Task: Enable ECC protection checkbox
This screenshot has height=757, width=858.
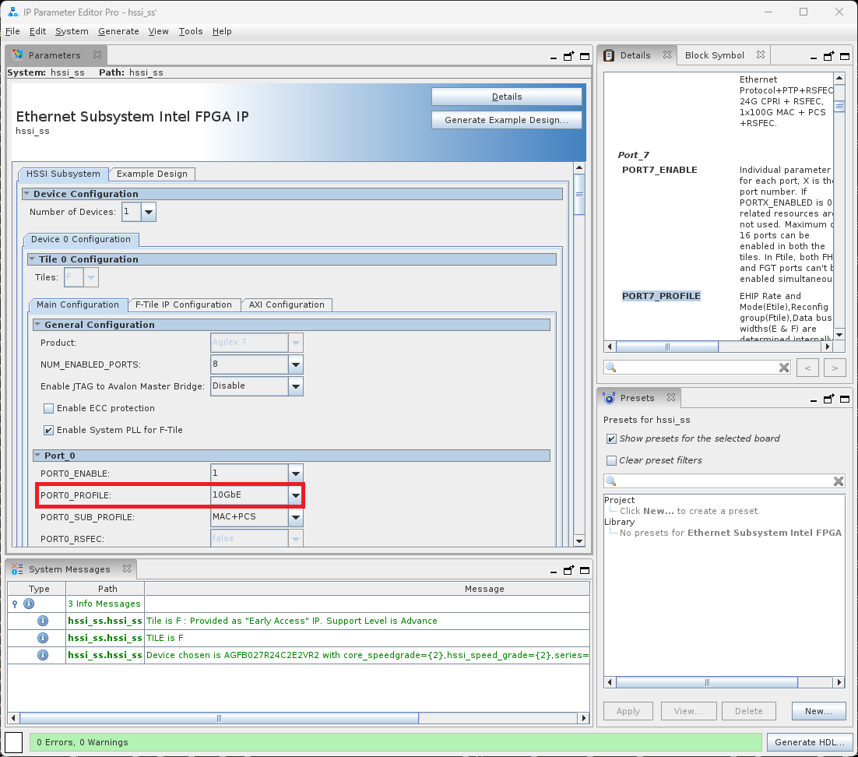Action: click(x=49, y=408)
